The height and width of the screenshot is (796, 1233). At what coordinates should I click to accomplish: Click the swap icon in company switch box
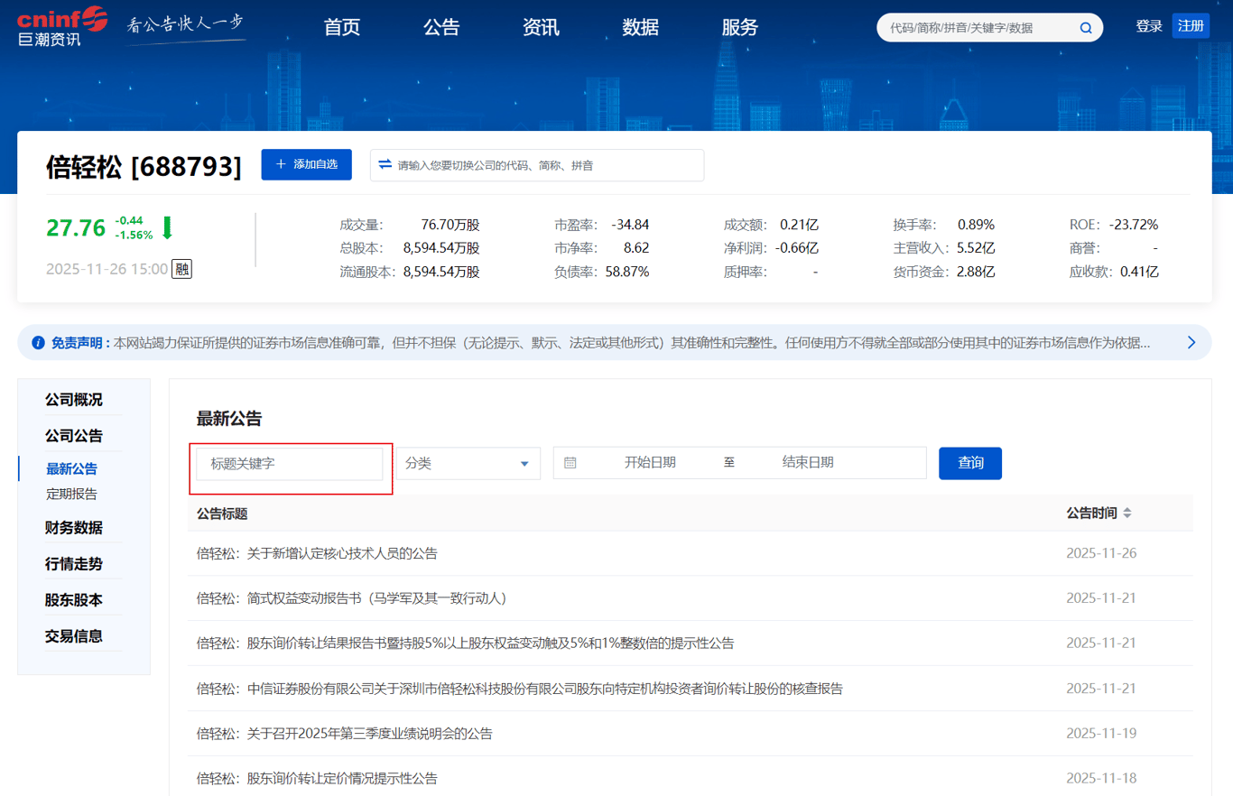point(385,164)
